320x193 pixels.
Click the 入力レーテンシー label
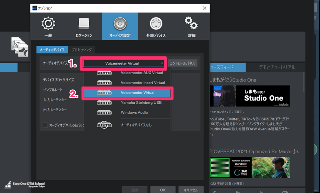pyautogui.click(x=55, y=100)
